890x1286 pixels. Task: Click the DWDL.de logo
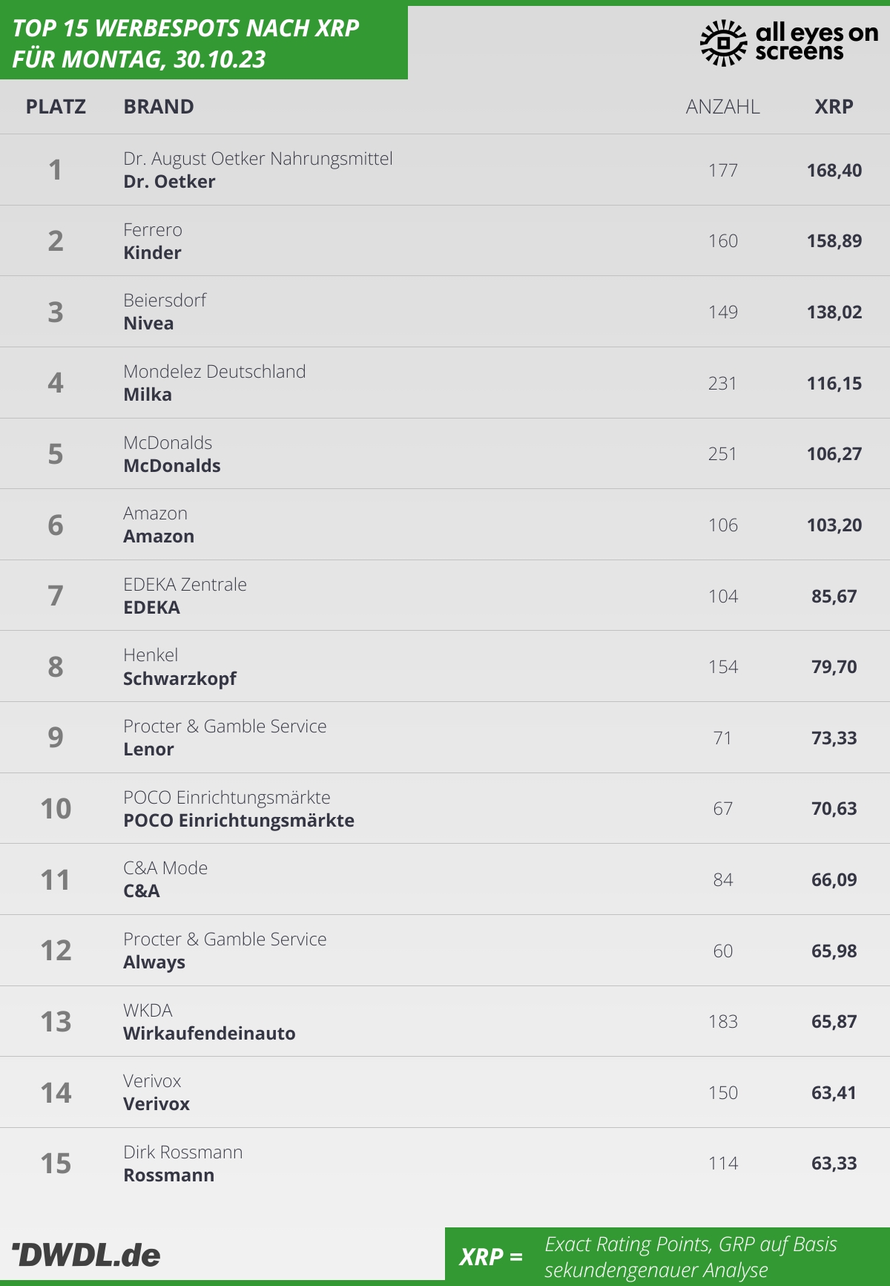86,1255
